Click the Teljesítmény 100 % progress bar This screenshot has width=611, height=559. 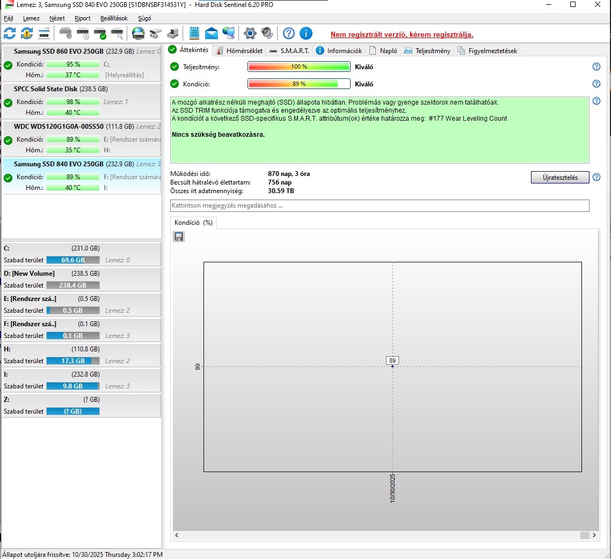[299, 67]
